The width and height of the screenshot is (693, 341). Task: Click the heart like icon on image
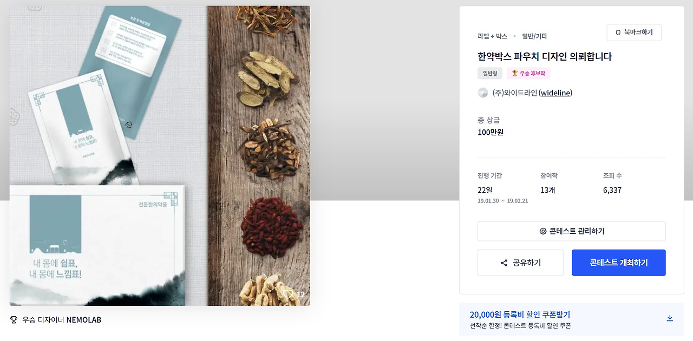[288, 294]
